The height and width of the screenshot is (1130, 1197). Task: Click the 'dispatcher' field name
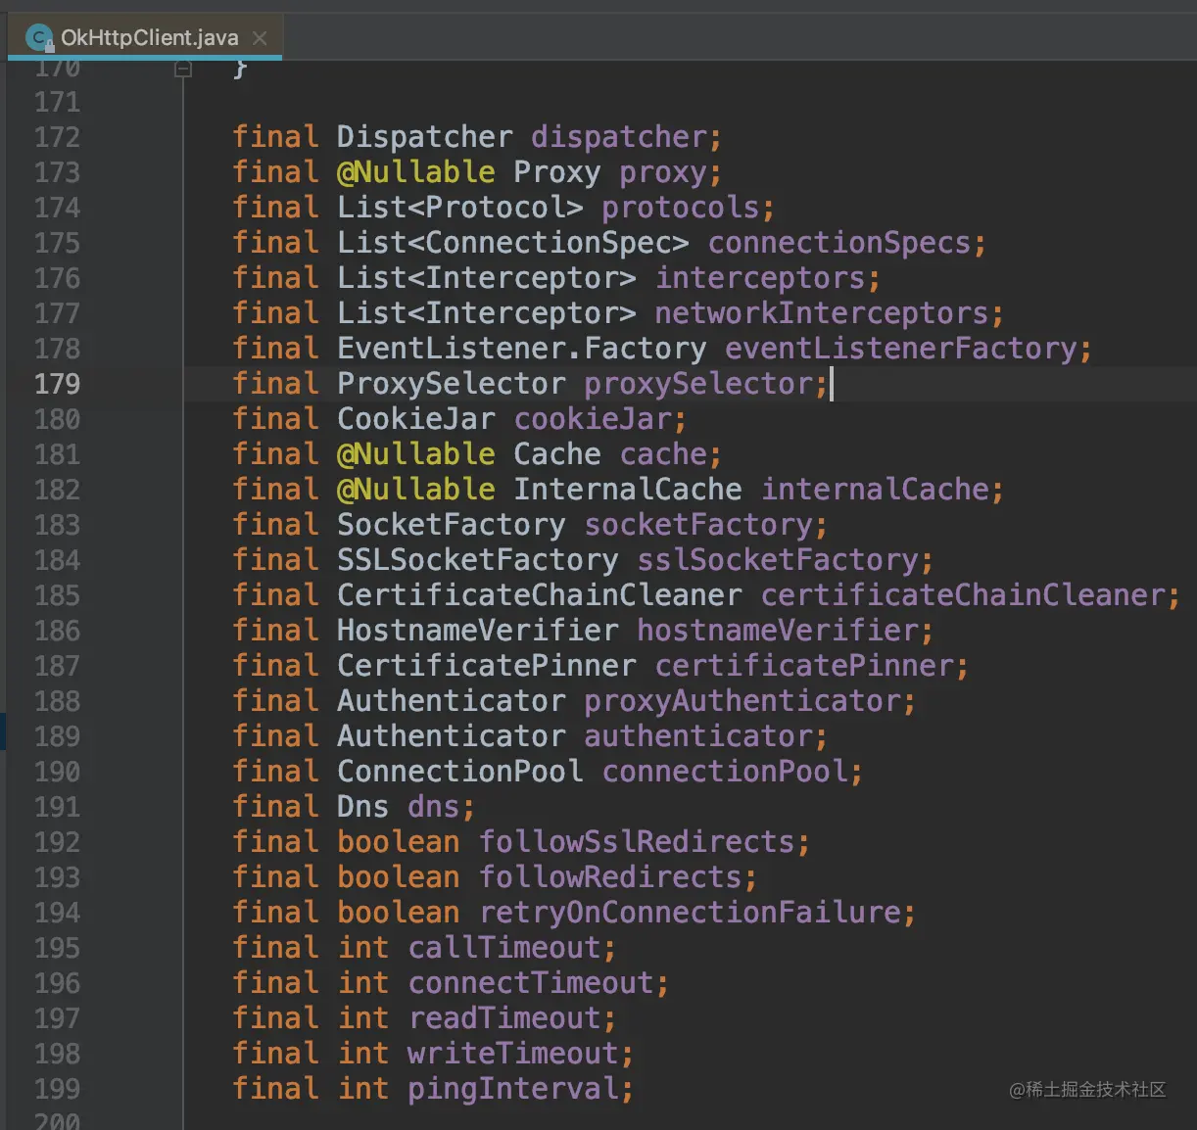click(619, 137)
